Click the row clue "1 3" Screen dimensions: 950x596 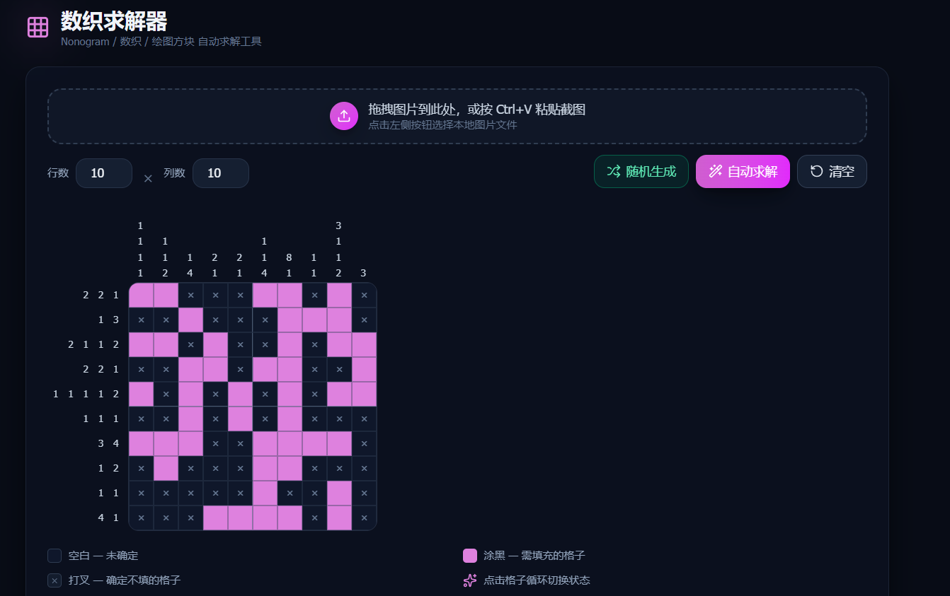(108, 320)
